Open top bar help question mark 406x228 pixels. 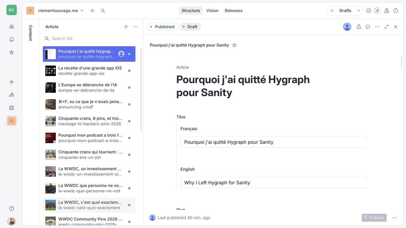[x=396, y=10]
